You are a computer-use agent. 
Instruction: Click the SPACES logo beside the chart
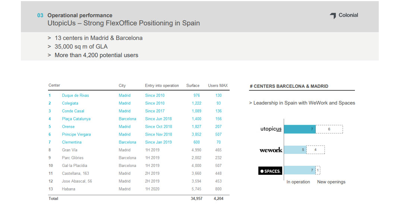[x=270, y=171]
